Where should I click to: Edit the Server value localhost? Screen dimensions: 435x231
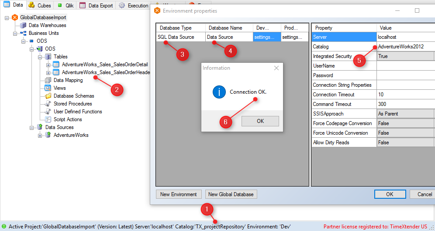tap(406, 37)
